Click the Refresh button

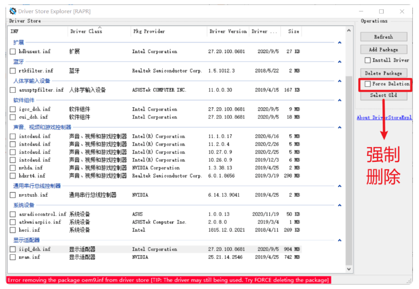point(384,37)
